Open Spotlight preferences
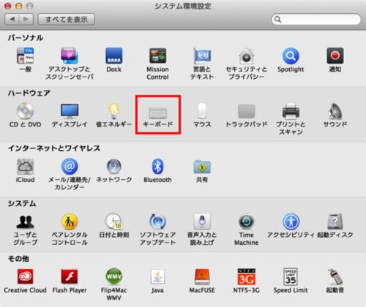Screen dimensions: 366x307 (291, 60)
